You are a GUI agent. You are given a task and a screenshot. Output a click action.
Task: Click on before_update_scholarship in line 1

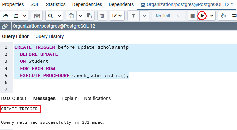pyautogui.click(x=93, y=47)
